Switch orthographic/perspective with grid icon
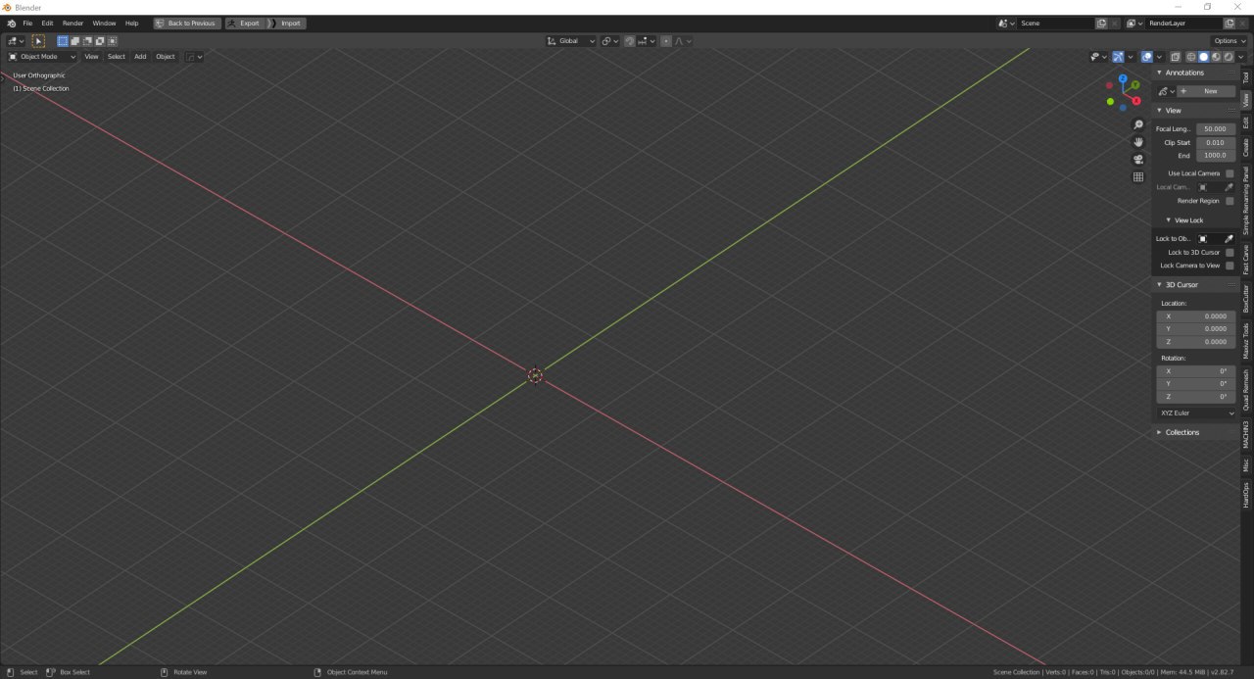1254x679 pixels. tap(1138, 177)
